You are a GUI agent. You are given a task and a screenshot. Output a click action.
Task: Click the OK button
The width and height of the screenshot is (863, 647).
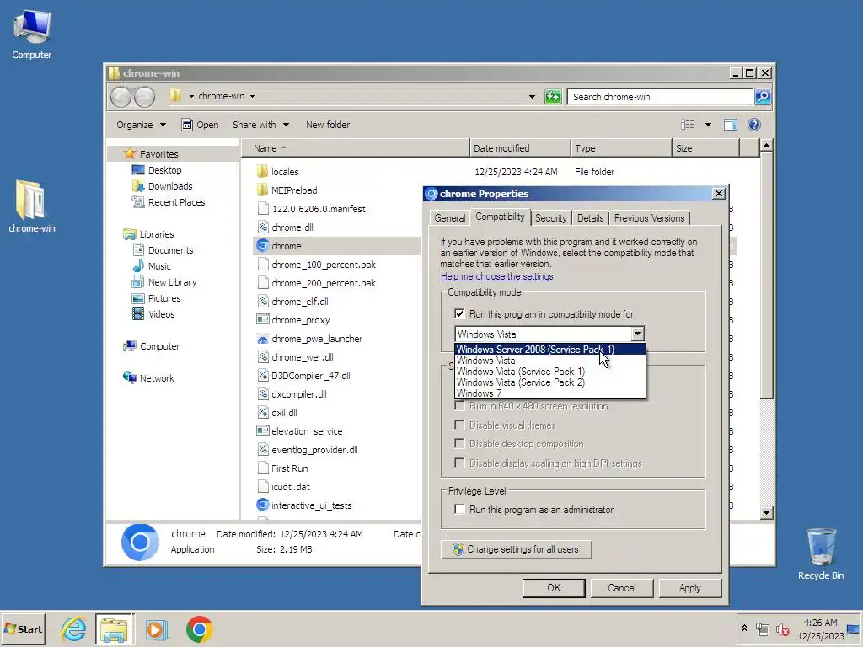(554, 587)
